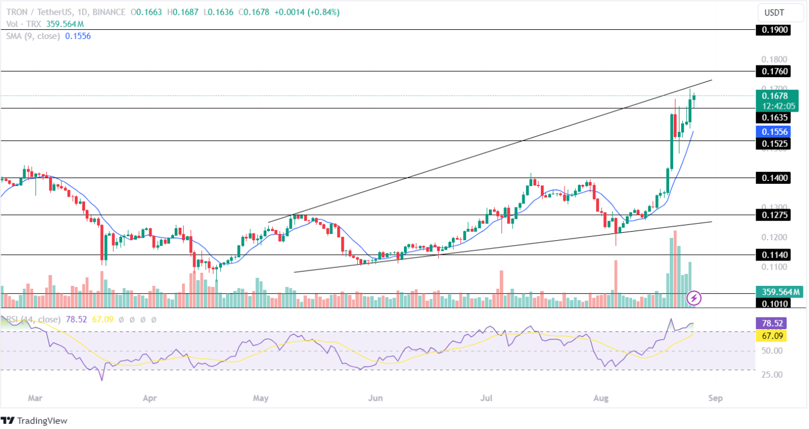Click the green 0.1678 current price label
Image resolution: width=809 pixels, height=429 pixels.
pyautogui.click(x=779, y=100)
